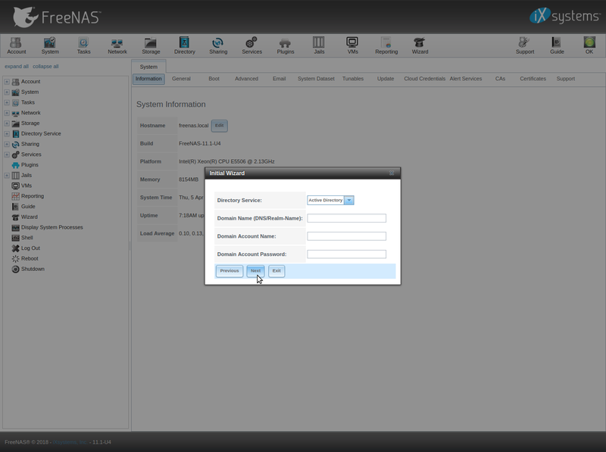The height and width of the screenshot is (452, 606).
Task: Open the Cloud Credentials tab
Action: [424, 79]
